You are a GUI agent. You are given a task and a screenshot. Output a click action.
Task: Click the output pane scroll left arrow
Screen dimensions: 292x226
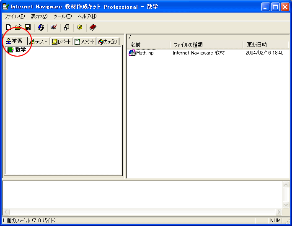click(x=5, y=212)
